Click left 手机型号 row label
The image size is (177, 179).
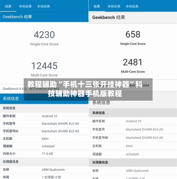9,124
